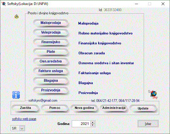Click the Obracun zarada label
The height and width of the screenshot is (134, 170).
[x=92, y=53]
